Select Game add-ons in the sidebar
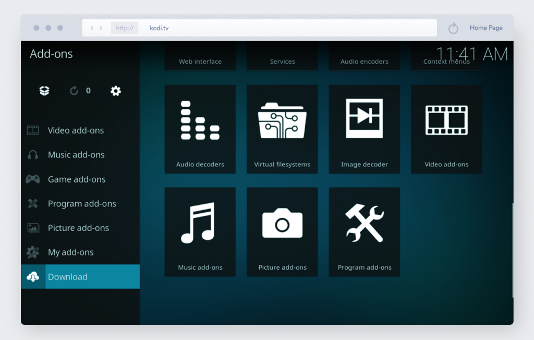The width and height of the screenshot is (534, 340). coord(80,179)
